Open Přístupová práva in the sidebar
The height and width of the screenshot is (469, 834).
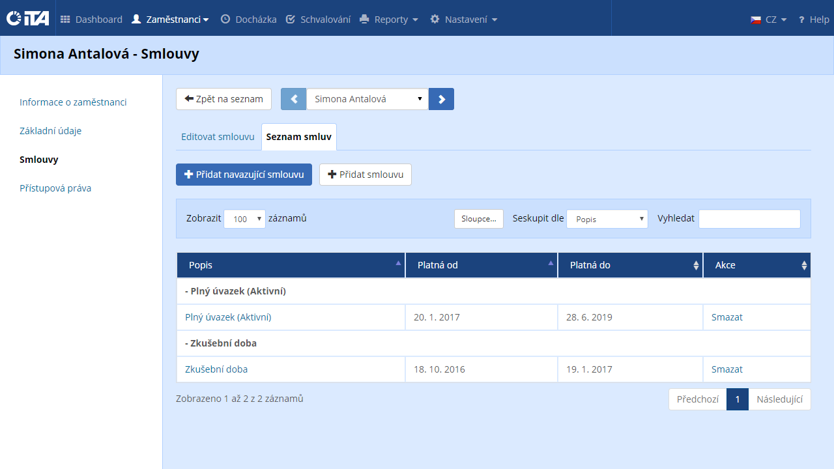point(55,188)
